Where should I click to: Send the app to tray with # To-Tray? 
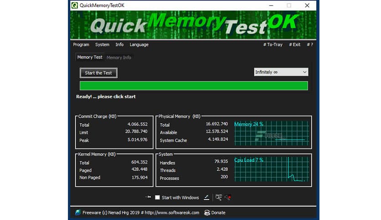coord(273,45)
